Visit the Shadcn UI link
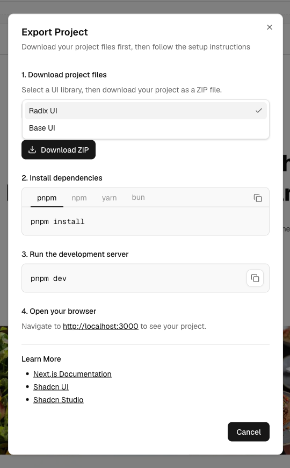290x468 pixels. [50, 387]
